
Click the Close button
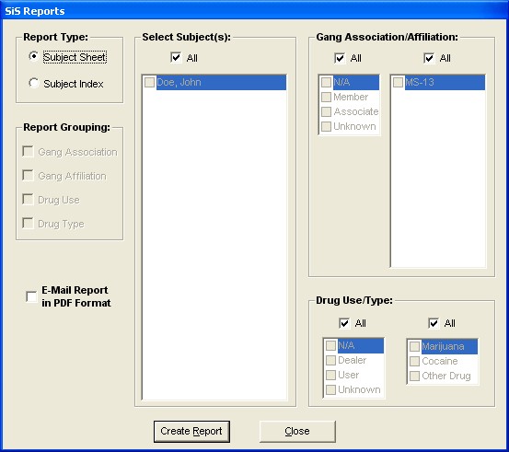297,431
